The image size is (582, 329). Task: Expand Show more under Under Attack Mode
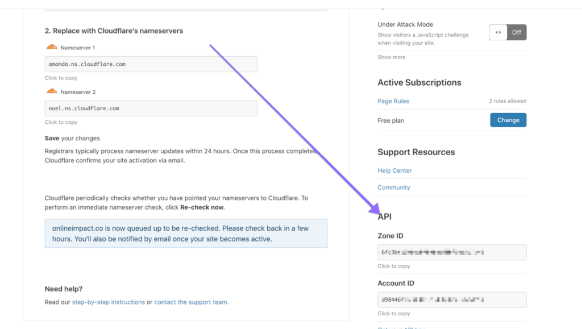pyautogui.click(x=391, y=57)
